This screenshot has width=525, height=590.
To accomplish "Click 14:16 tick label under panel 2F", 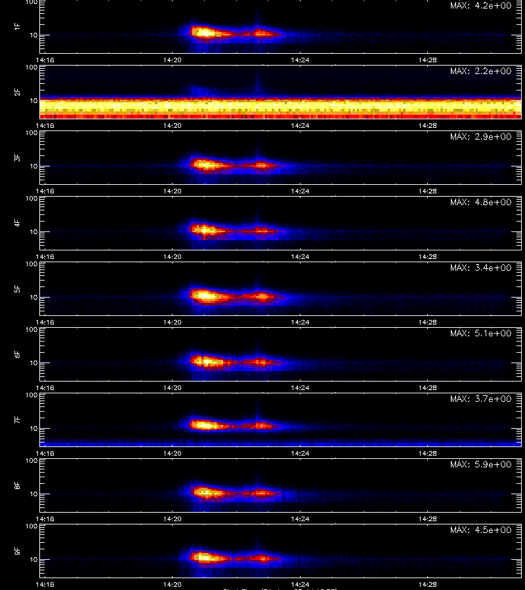I will click(x=45, y=125).
